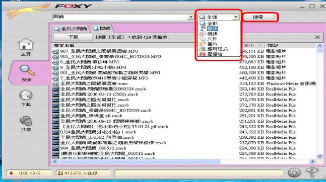Screen dimensions: 326x182
Task: Click the 下載 download button above results
Action: click(x=73, y=37)
